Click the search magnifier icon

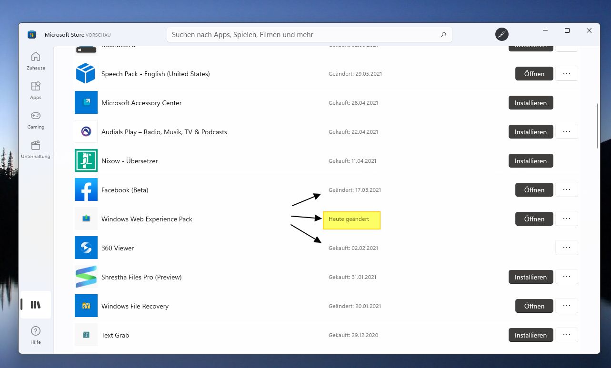pos(443,35)
